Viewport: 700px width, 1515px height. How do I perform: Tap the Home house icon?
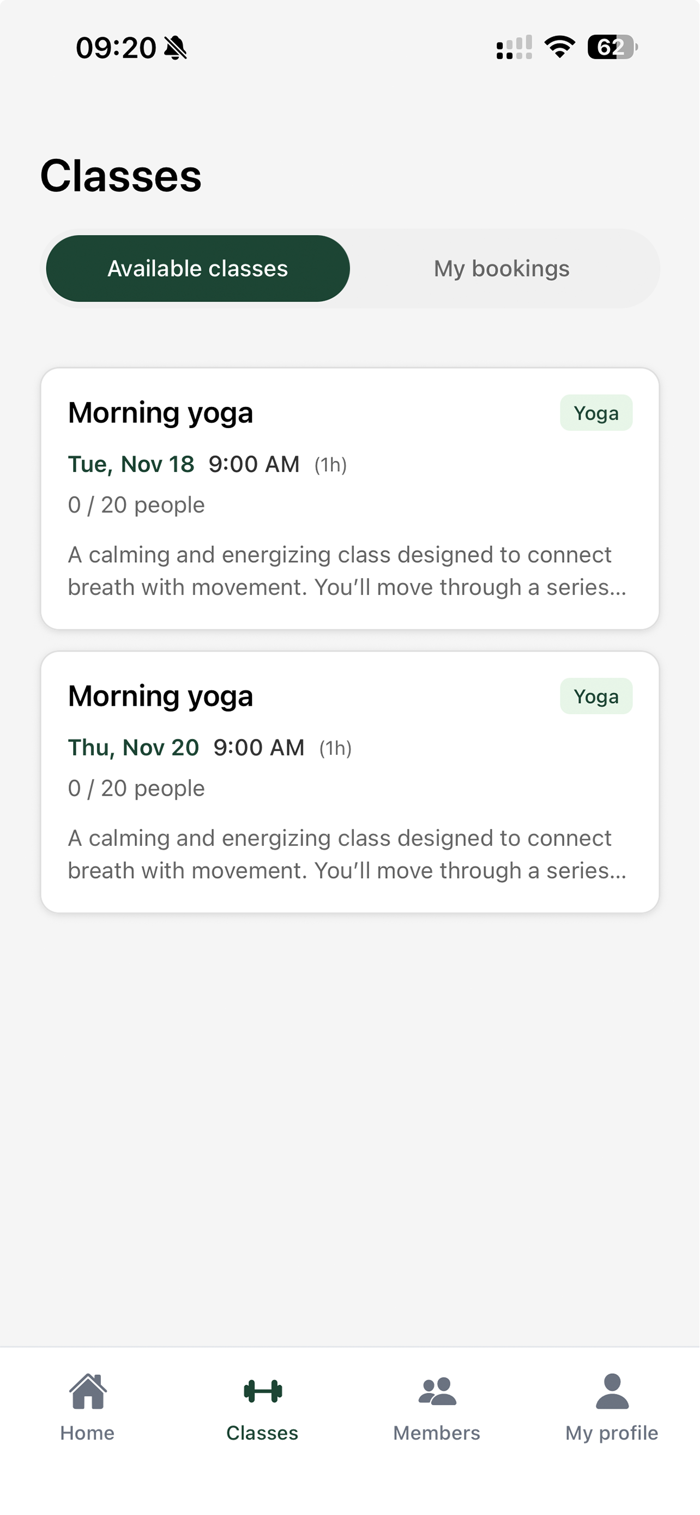click(88, 1391)
